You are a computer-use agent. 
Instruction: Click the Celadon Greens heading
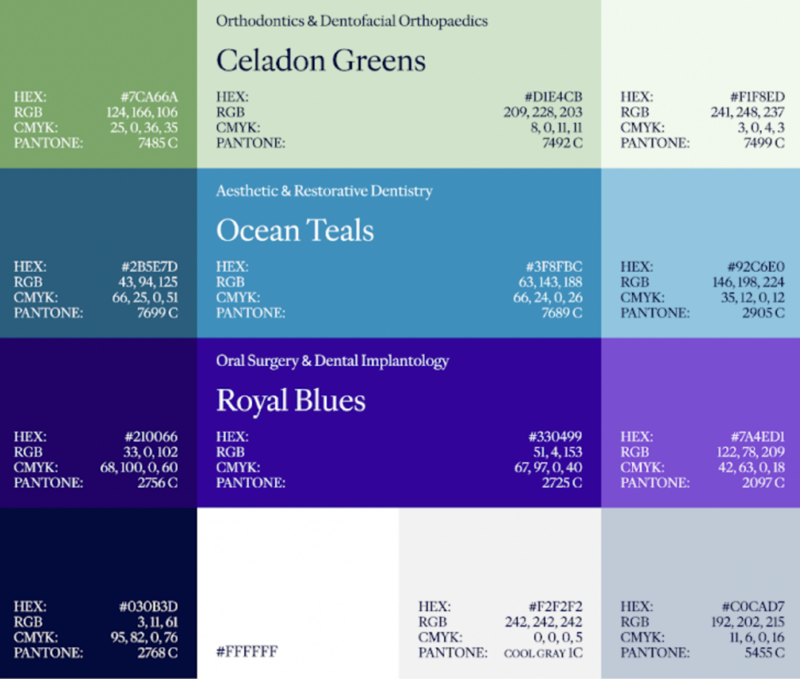click(x=321, y=61)
